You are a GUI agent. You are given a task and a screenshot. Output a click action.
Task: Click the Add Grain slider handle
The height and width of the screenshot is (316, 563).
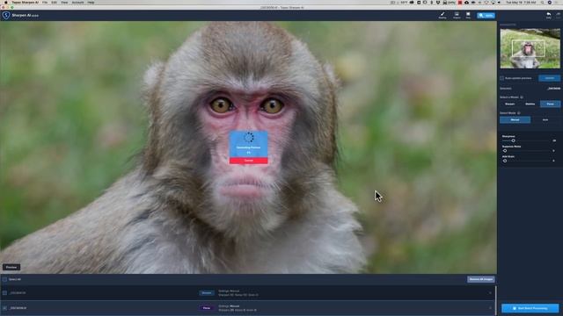coord(505,161)
